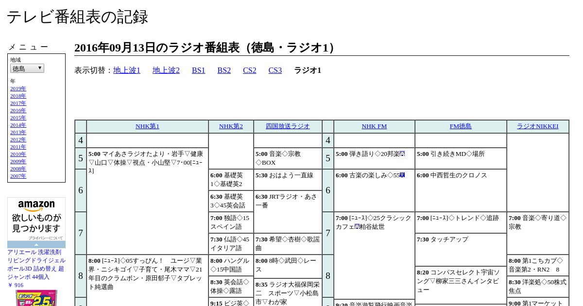Select the 7:30 仏語 イタリア語 program

[231, 244]
